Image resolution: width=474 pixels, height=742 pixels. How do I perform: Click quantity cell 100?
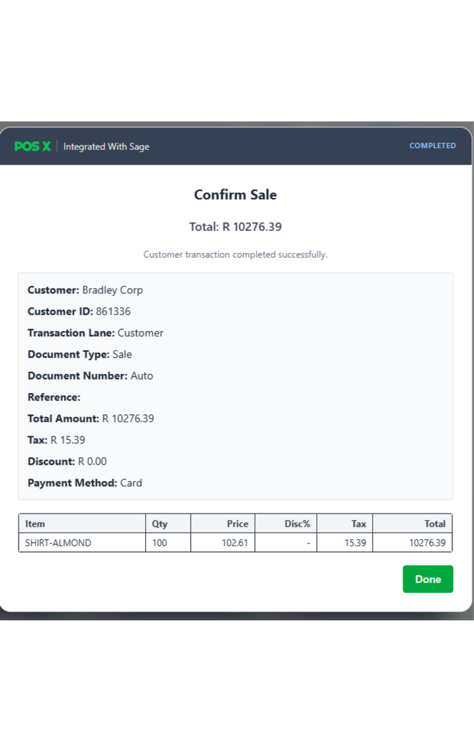[x=168, y=542]
